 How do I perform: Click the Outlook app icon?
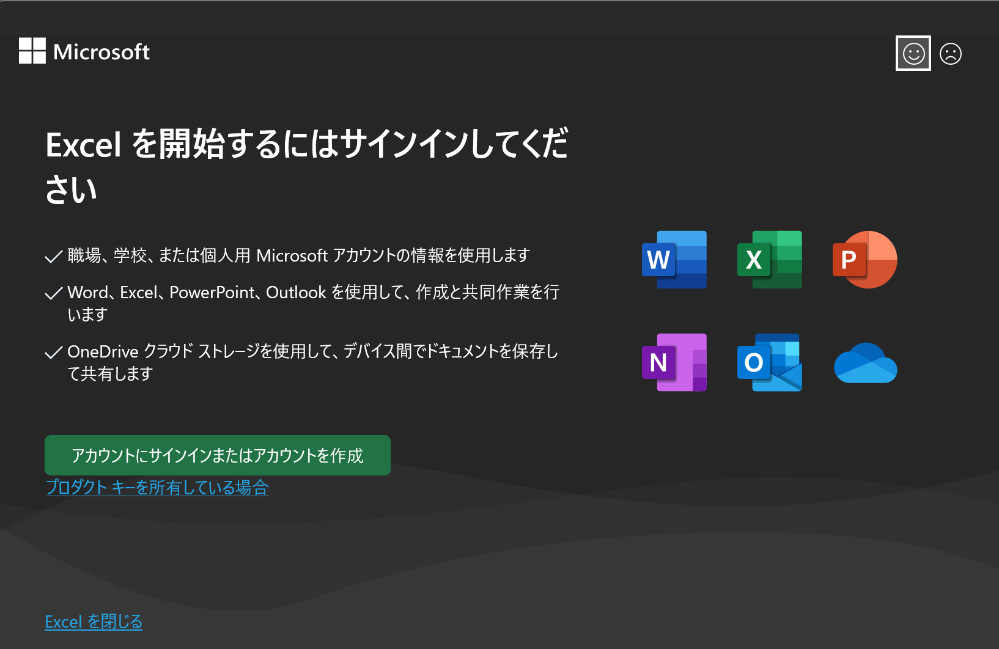pyautogui.click(x=770, y=362)
